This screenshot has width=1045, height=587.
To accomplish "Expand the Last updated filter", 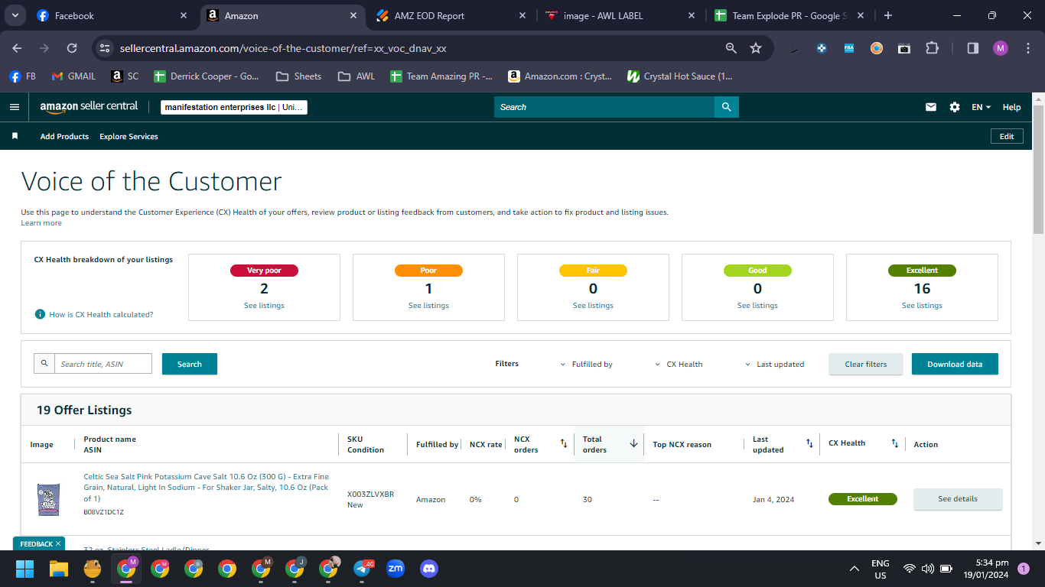I will pos(775,365).
